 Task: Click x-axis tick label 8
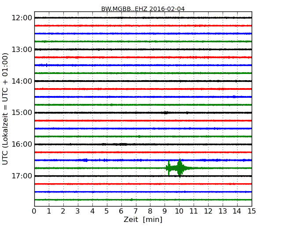150,211
